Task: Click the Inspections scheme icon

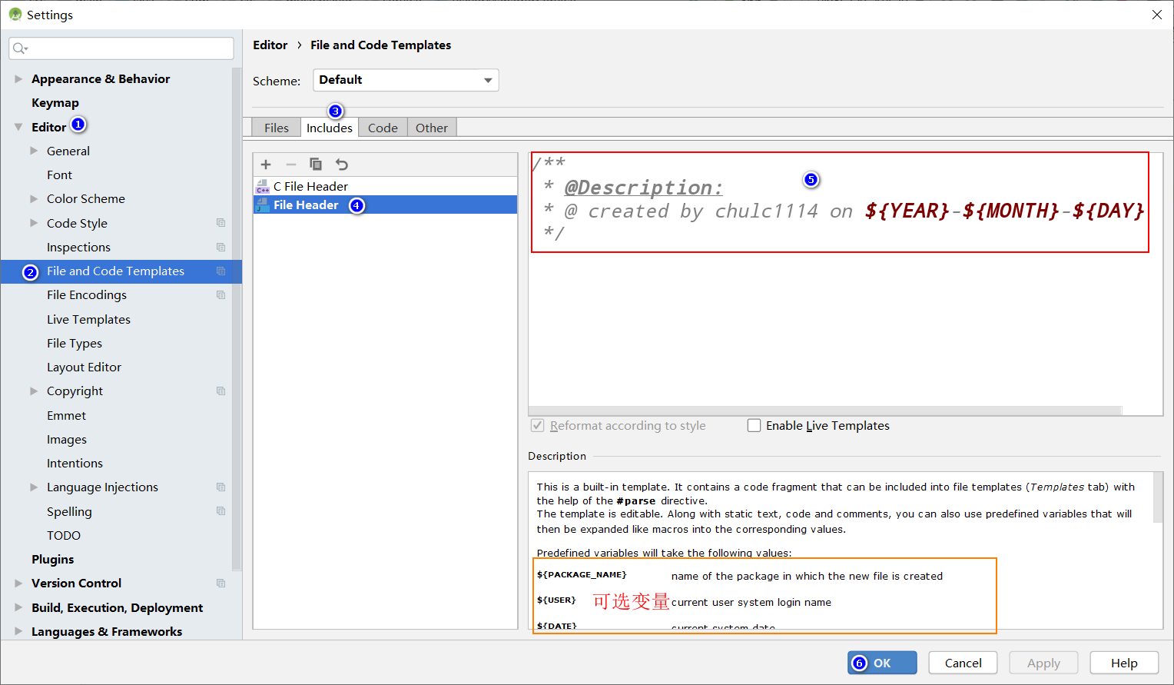Action: click(x=221, y=247)
